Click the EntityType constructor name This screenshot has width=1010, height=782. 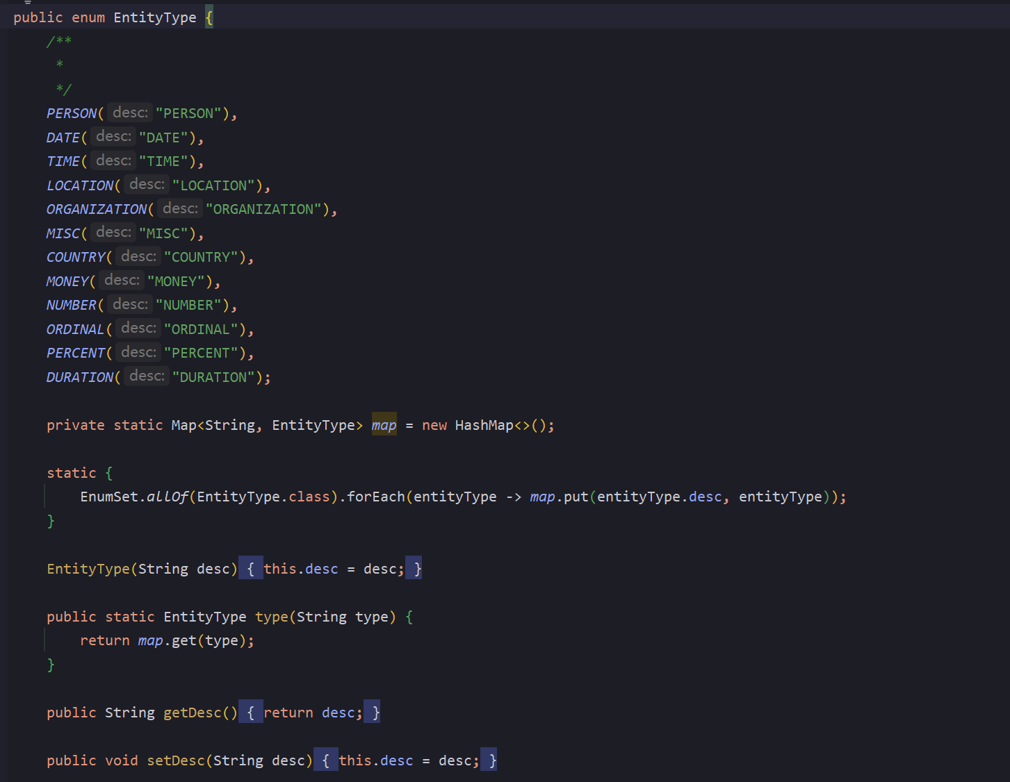click(88, 569)
